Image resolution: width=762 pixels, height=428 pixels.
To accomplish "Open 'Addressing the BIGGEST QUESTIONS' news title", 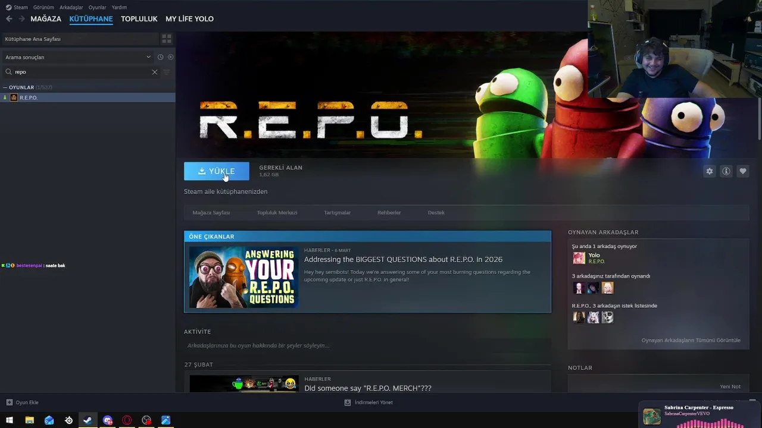I will point(403,260).
